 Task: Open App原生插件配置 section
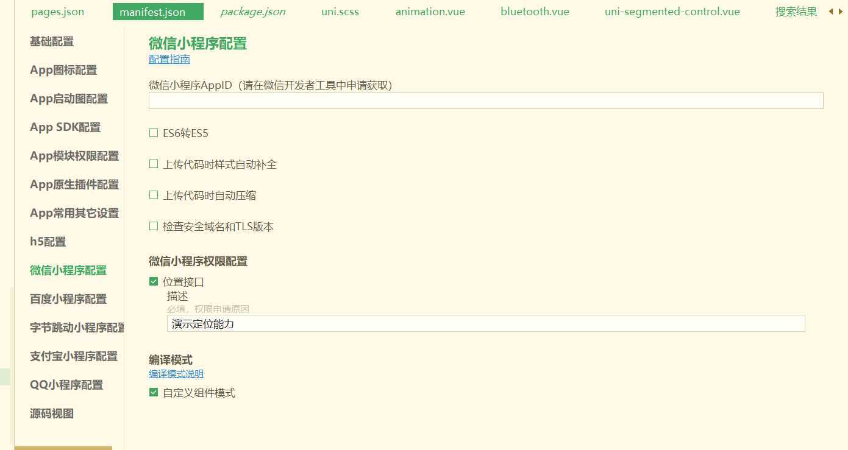pos(74,185)
